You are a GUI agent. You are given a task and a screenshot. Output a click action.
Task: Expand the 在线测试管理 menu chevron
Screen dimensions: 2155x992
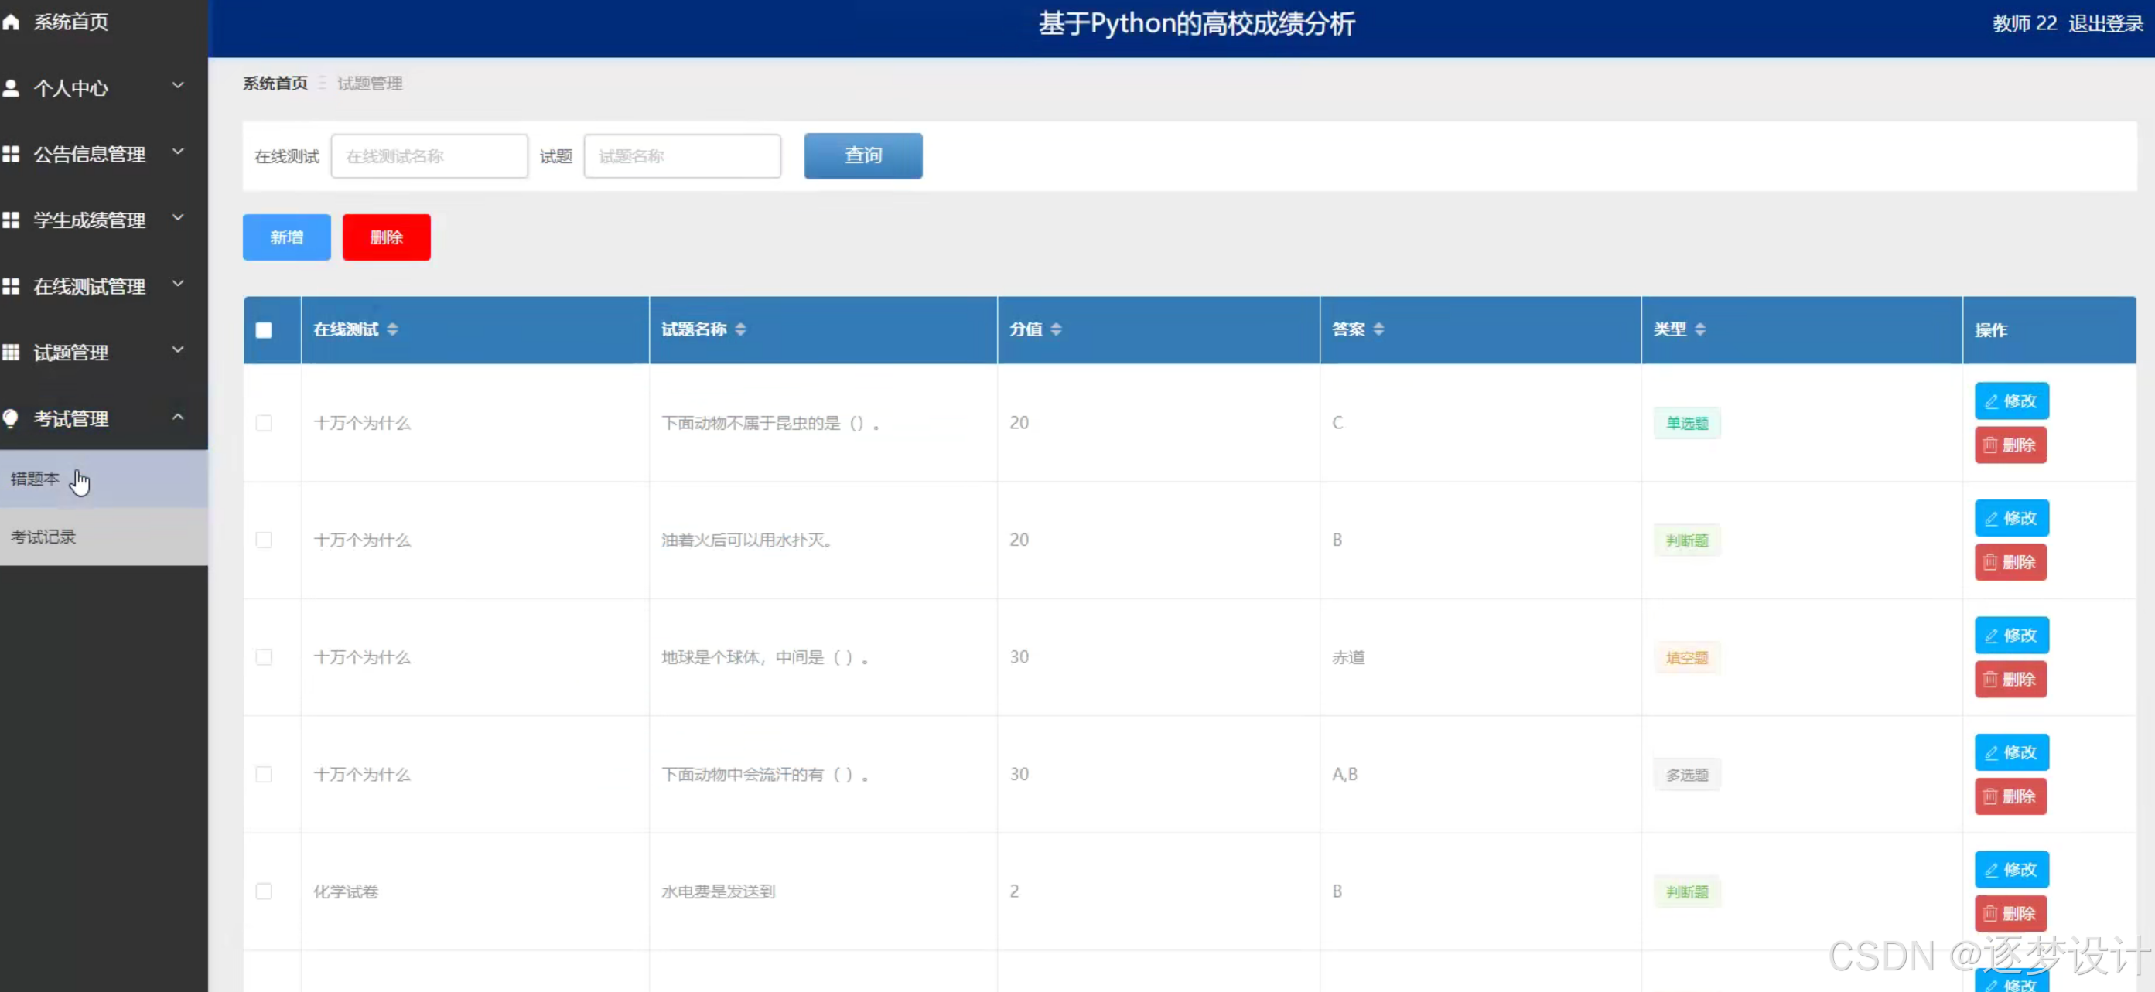coord(177,284)
